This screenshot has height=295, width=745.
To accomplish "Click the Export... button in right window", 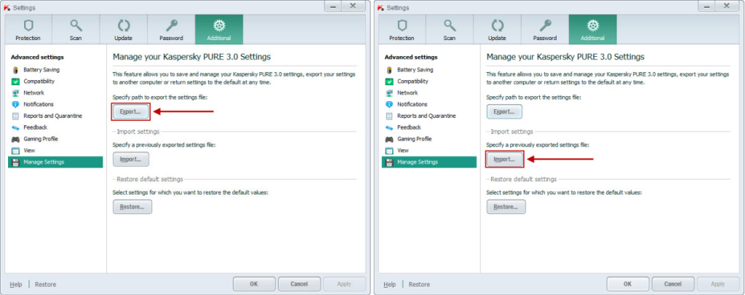I will [x=505, y=112].
